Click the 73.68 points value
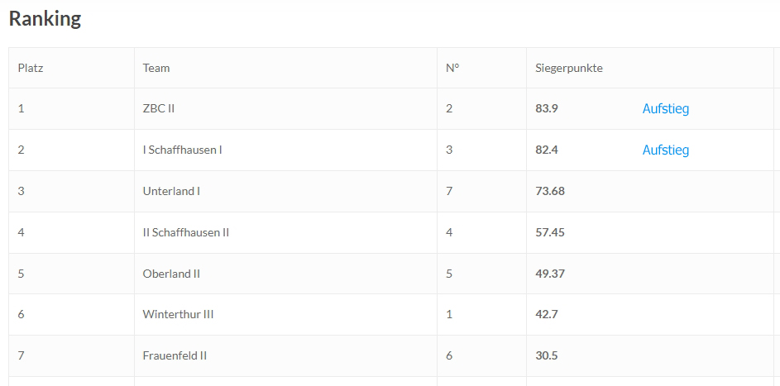This screenshot has height=386, width=780. tap(550, 191)
